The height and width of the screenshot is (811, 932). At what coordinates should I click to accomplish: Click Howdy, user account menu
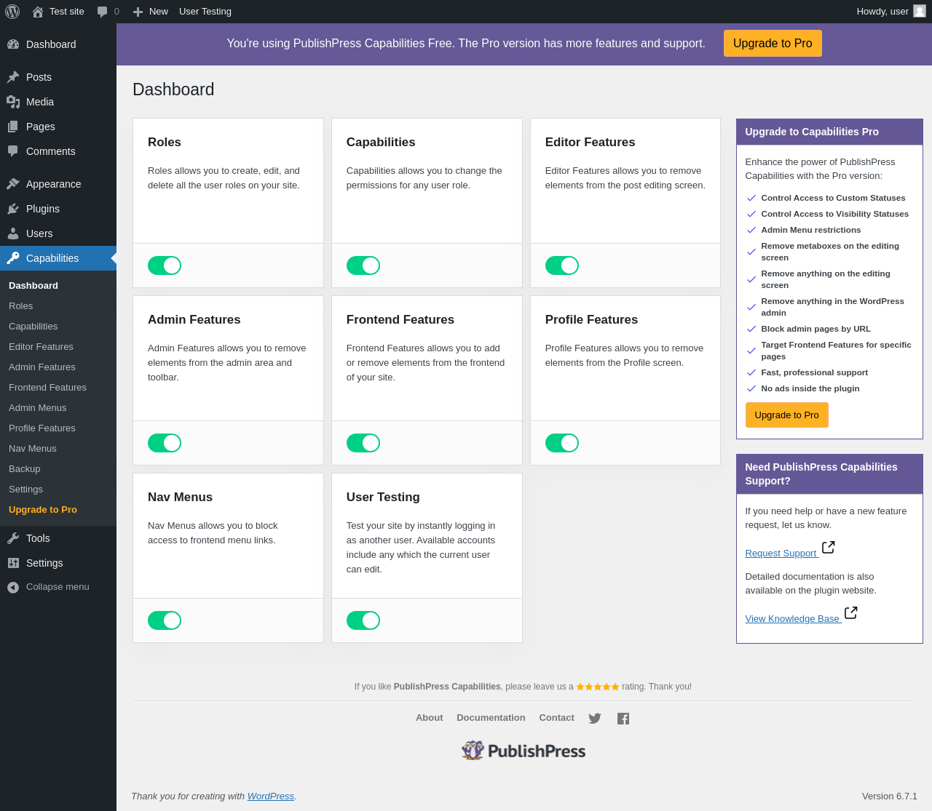coord(891,12)
